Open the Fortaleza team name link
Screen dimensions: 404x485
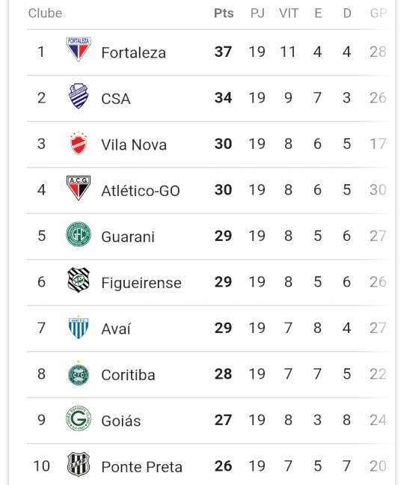(133, 52)
